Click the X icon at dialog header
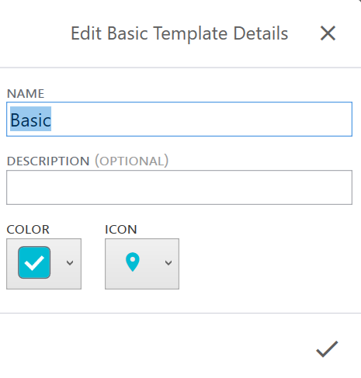The width and height of the screenshot is (361, 378). [x=328, y=33]
